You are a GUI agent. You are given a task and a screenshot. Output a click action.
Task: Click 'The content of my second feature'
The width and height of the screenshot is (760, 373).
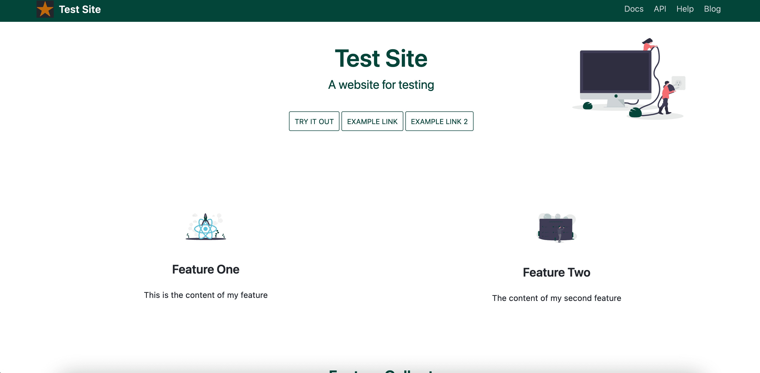pos(556,298)
